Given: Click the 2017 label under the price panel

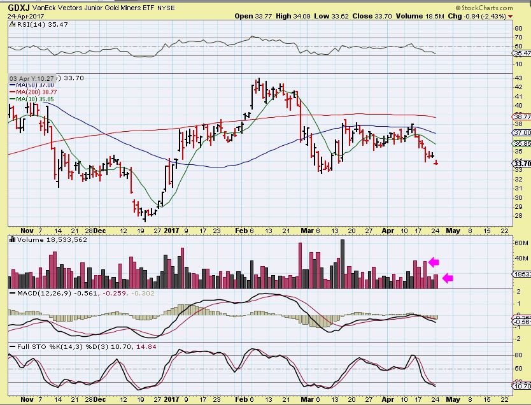Looking at the screenshot, I should [x=171, y=231].
